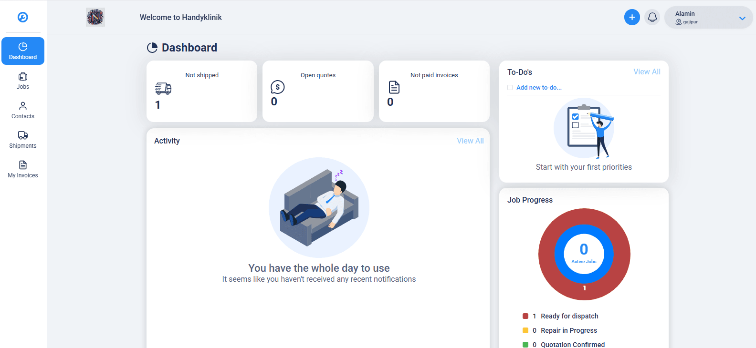Click the truck icon in Not shipped card
756x348 pixels.
(x=163, y=88)
